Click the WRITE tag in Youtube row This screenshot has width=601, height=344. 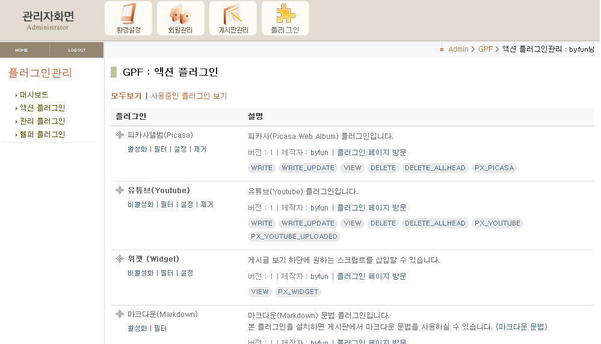262,223
